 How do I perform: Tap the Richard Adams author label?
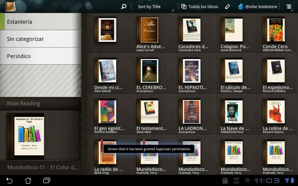[273, 132]
